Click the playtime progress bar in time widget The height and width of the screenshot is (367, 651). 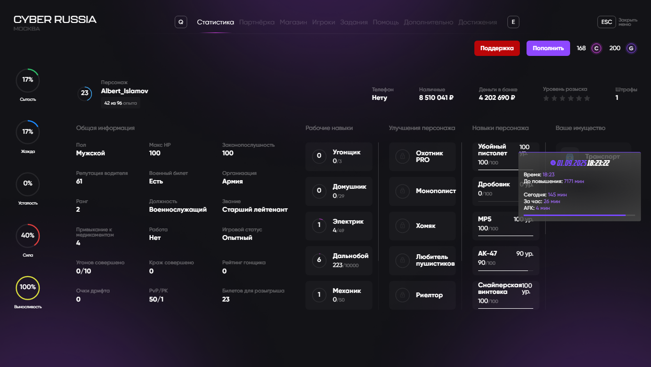point(580,215)
